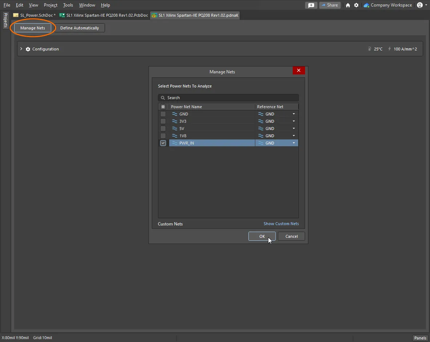Click the temperature 25°C indicator icon
This screenshot has width=430, height=342.
[370, 49]
